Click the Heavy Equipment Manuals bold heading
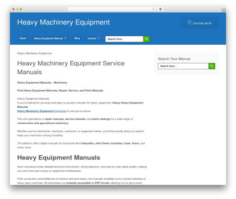Screen dimensions: 236x199 pyautogui.click(x=59, y=158)
